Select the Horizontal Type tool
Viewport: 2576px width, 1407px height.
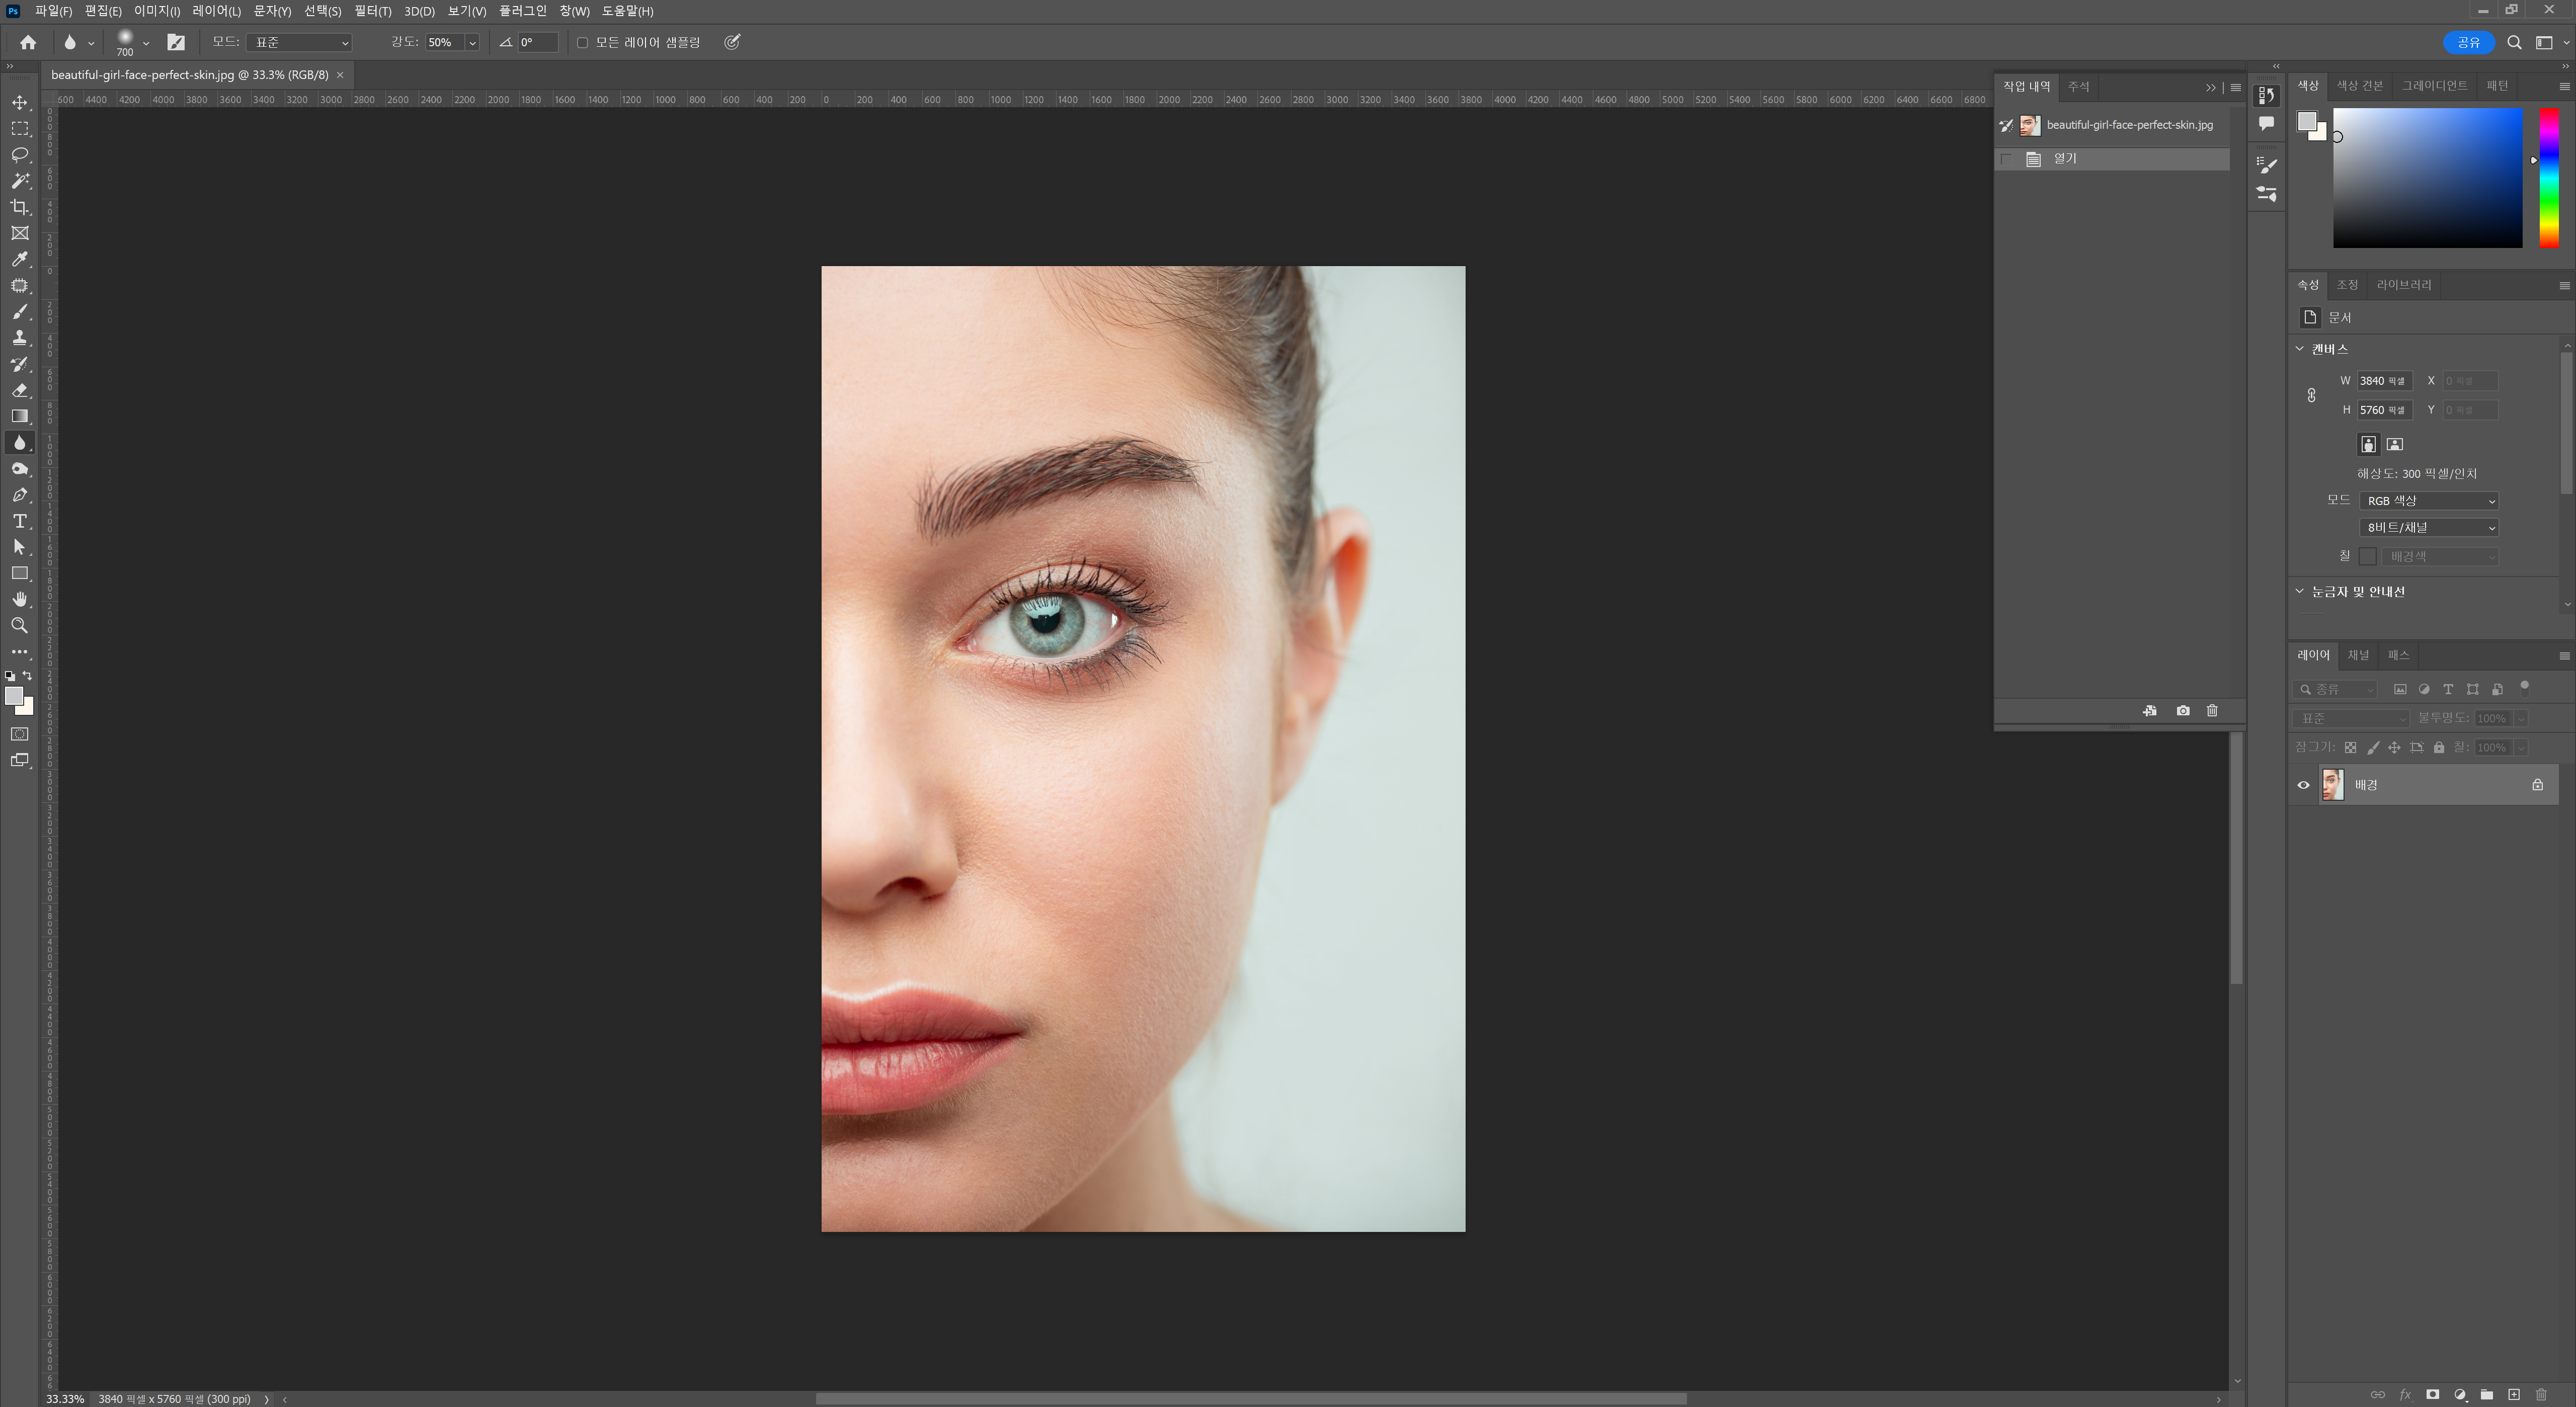click(x=20, y=521)
